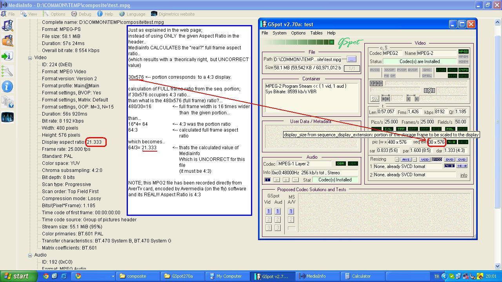The height and width of the screenshot is (282, 502).
Task: Click the Chrome icon in the quick launch
Action: 46,276
